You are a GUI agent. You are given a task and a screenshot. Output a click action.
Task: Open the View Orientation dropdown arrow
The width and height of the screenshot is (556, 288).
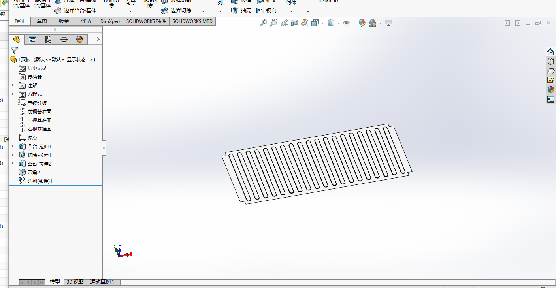pos(322,23)
